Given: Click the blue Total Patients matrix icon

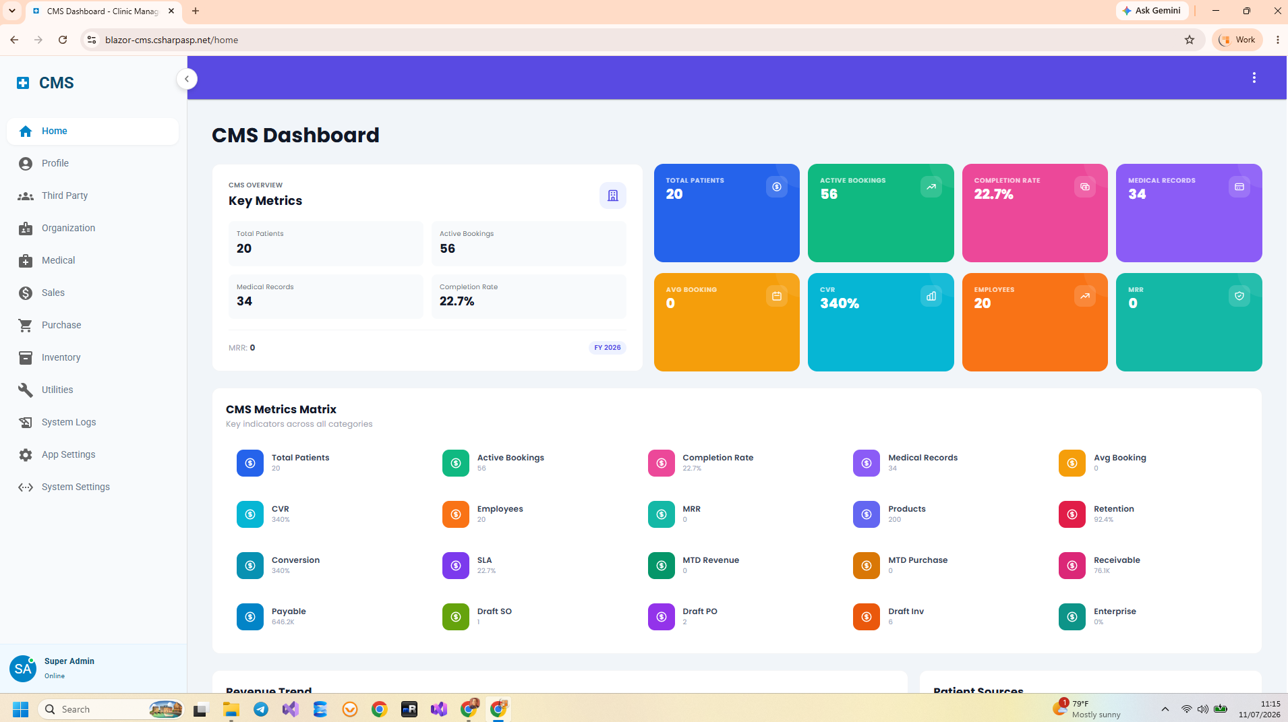Looking at the screenshot, I should 250,463.
